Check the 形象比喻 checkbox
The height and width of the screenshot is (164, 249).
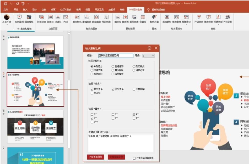pyautogui.click(x=134, y=89)
